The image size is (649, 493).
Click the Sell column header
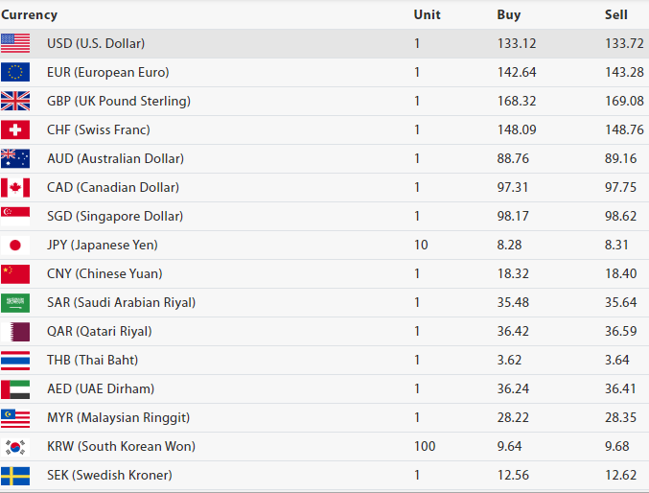pos(615,14)
